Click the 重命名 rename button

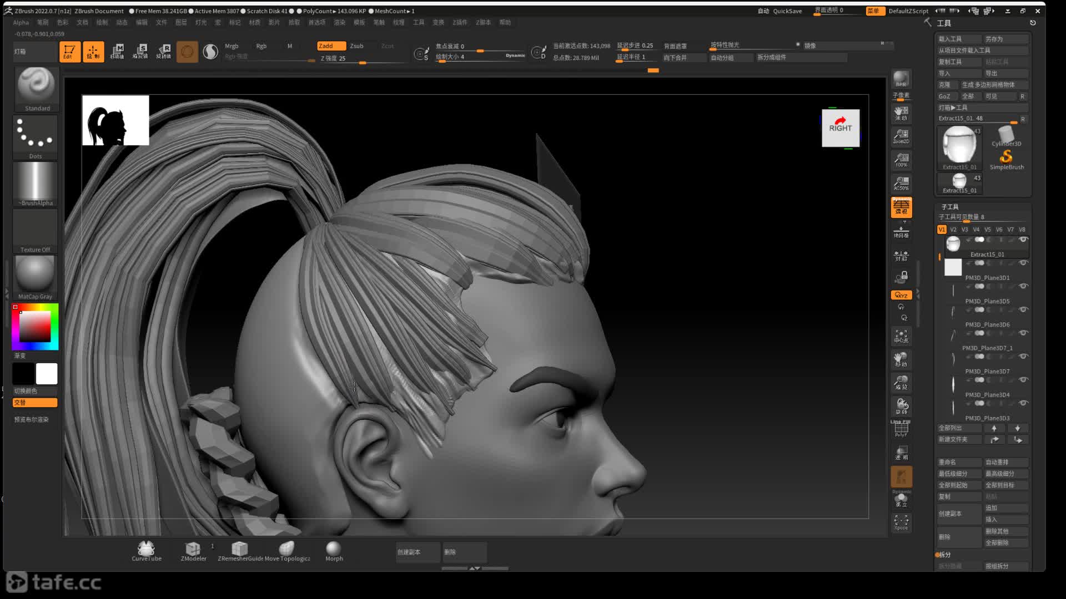click(959, 463)
